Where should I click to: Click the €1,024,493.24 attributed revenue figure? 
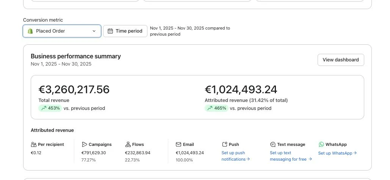click(241, 89)
